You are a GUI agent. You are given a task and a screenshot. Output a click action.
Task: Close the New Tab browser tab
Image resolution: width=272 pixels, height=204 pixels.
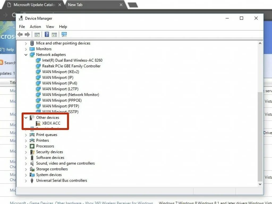pos(121,5)
